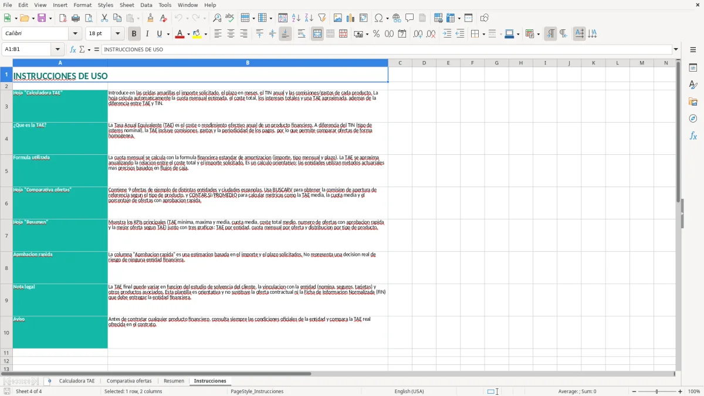This screenshot has width=704, height=396.
Task: Switch to Calculadora TAE sheet tab
Action: 77,381
